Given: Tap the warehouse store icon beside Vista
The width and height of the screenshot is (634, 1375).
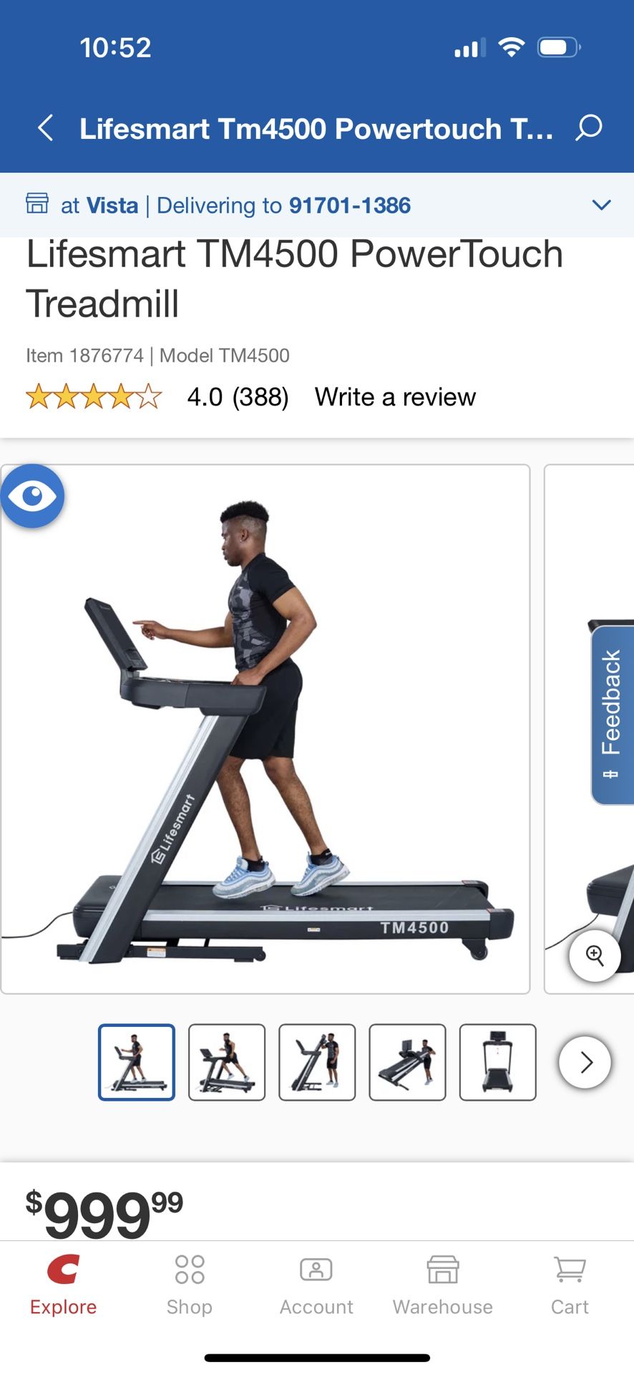Looking at the screenshot, I should tap(37, 204).
